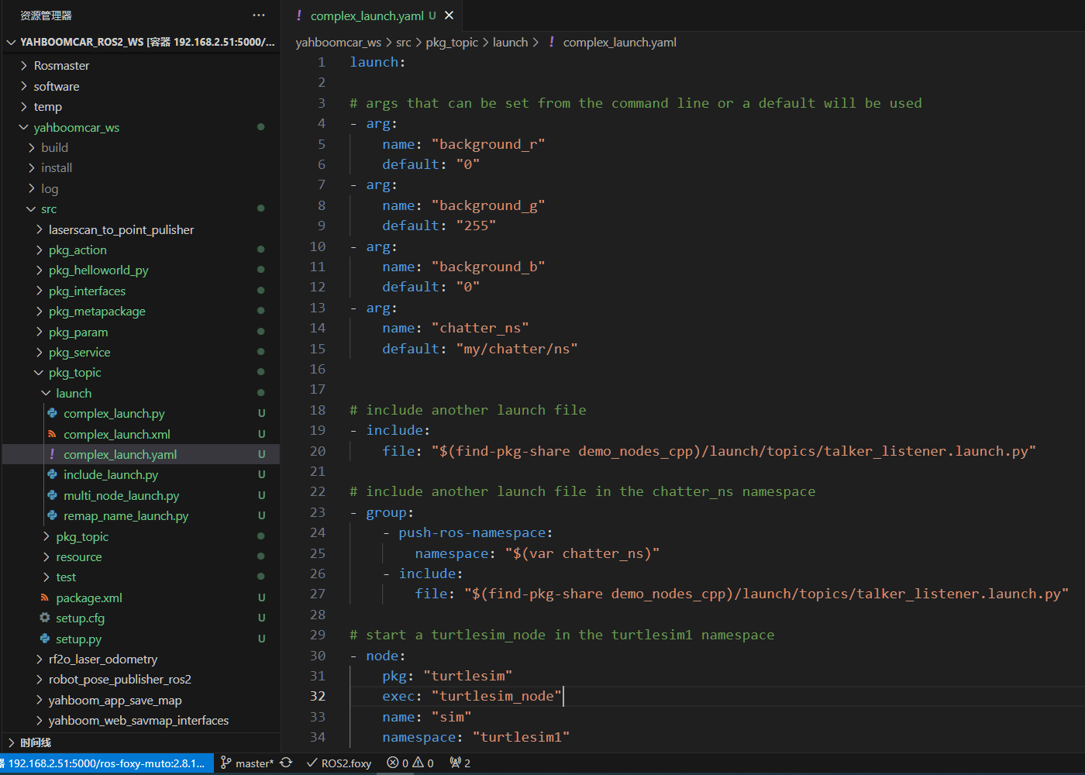
Task: Click the Python icon of include_launch.py
Action: [x=52, y=474]
